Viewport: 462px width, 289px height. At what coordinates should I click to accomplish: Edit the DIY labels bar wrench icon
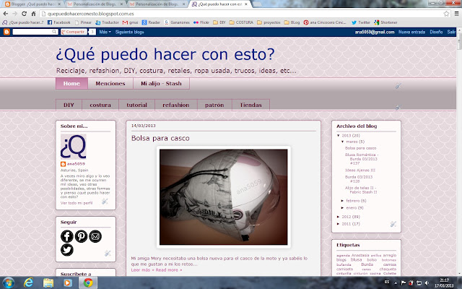(x=398, y=107)
